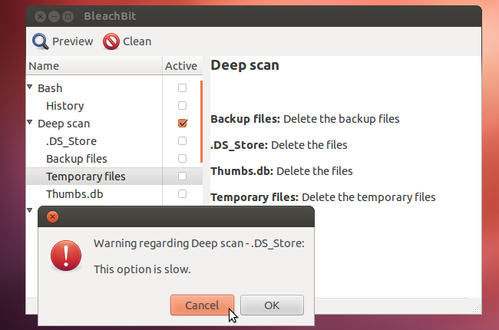Screen dimensions: 499x330
Task: Click the window resize grip at corner
Action: coord(478,309)
